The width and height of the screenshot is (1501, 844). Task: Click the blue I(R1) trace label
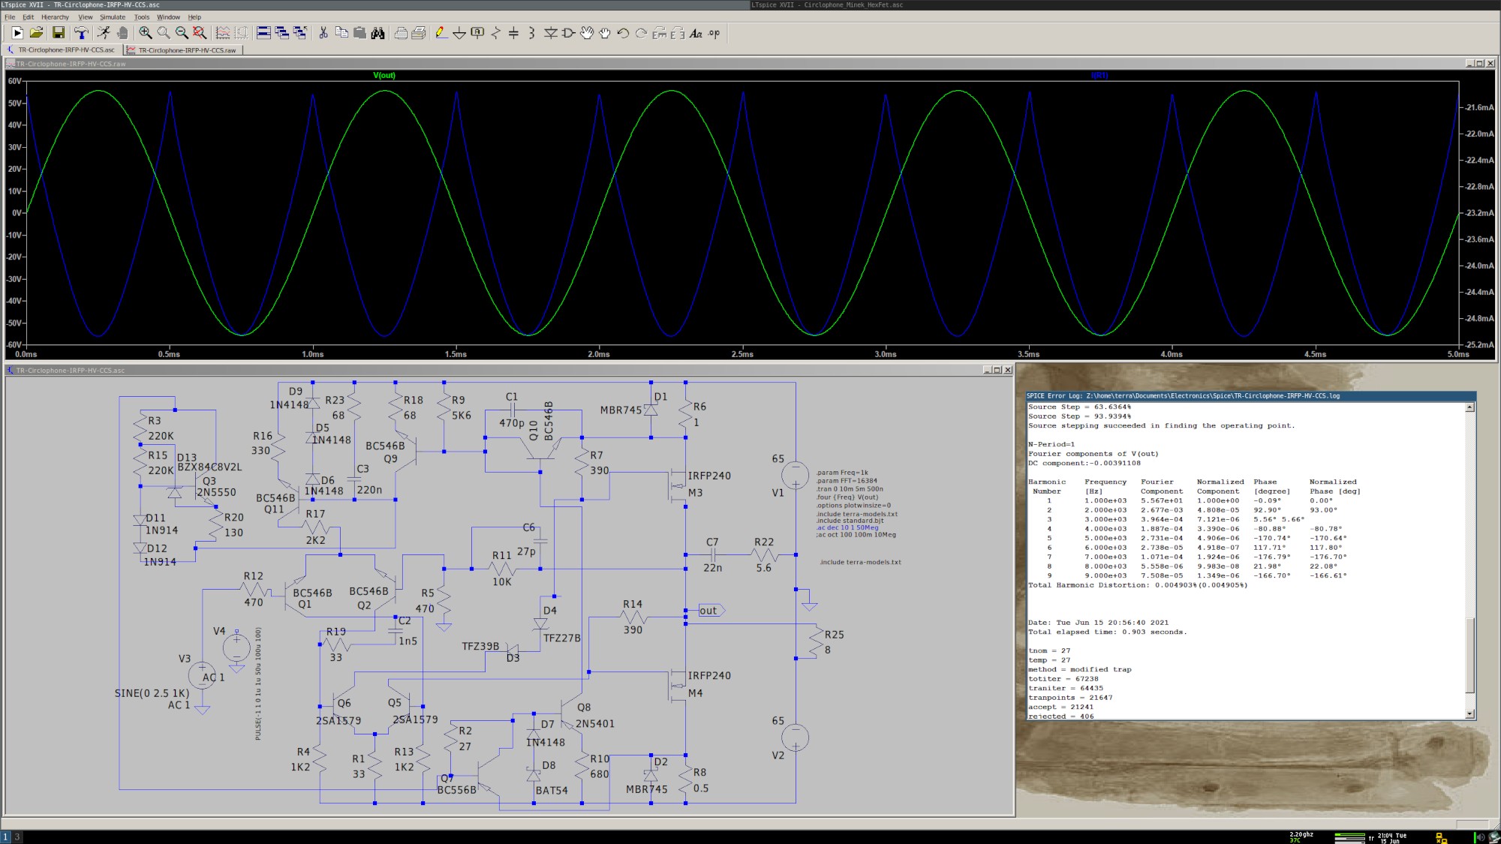click(x=1099, y=75)
